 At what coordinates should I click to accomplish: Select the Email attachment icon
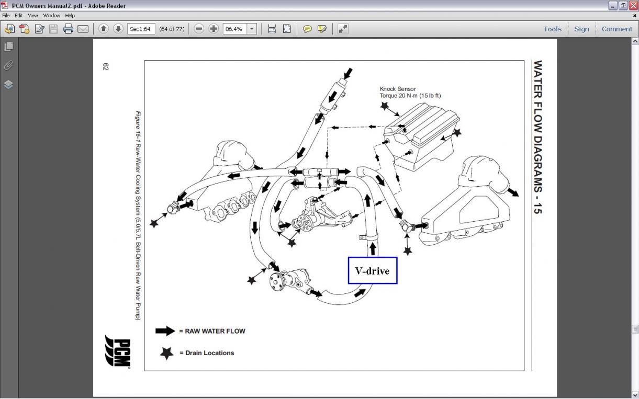click(x=83, y=29)
